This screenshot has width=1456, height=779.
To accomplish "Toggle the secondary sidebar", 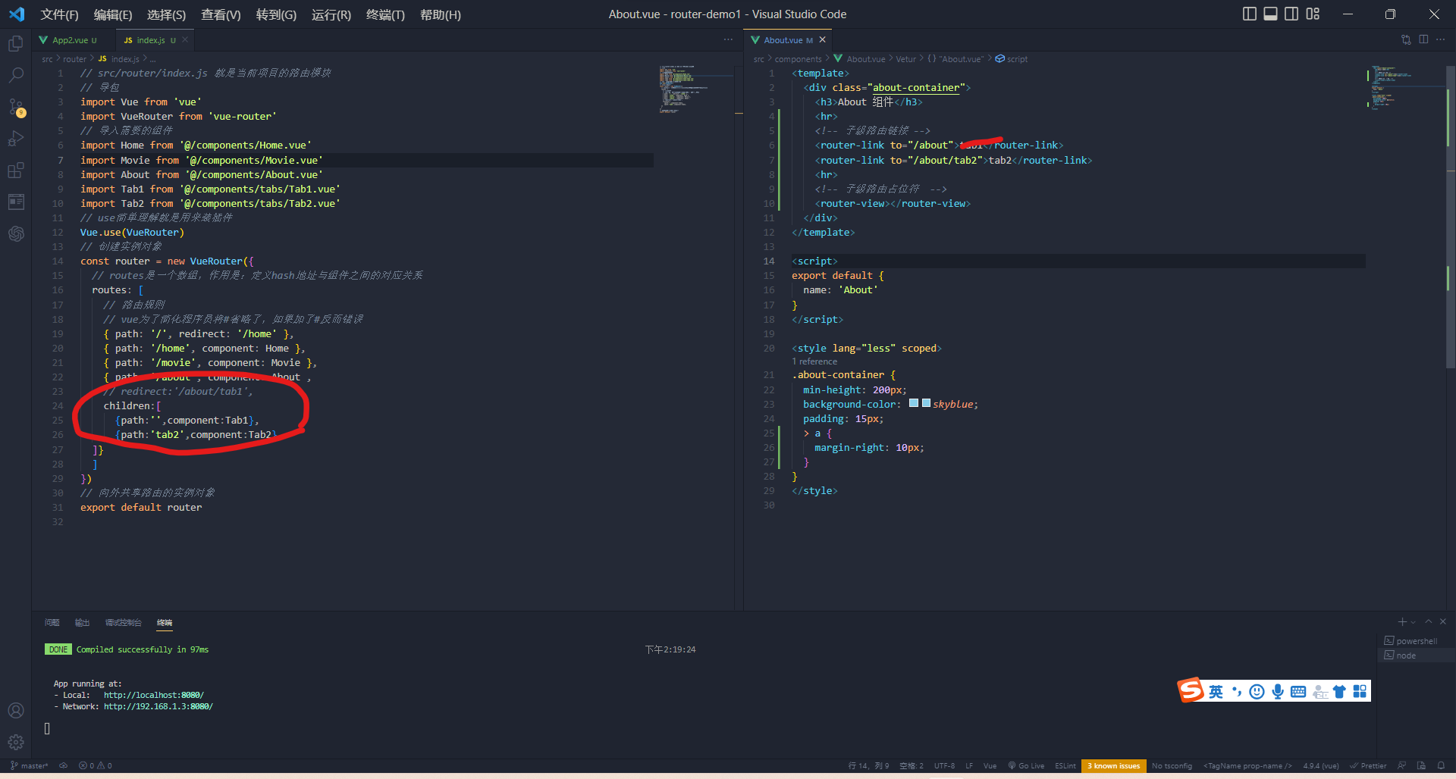I will click(1291, 14).
